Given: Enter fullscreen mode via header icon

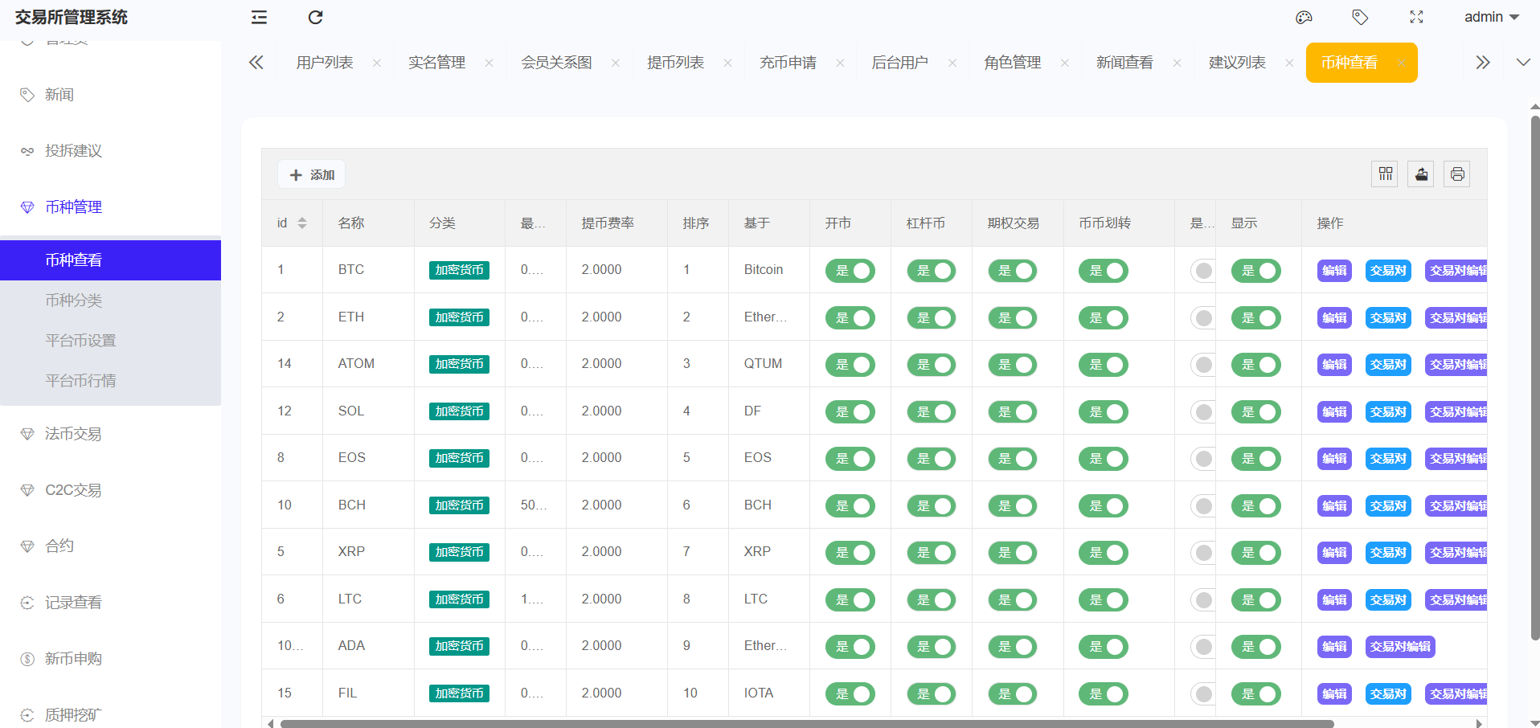Looking at the screenshot, I should (x=1416, y=18).
